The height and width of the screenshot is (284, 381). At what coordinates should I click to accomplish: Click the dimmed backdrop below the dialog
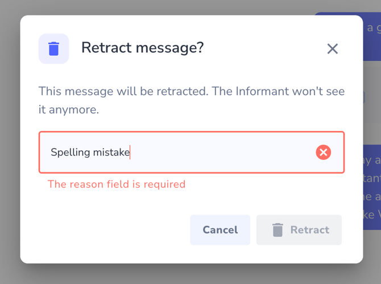coord(191,274)
